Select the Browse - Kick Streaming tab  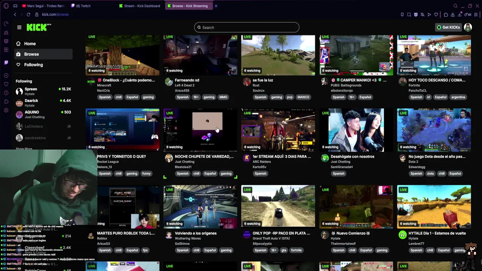click(x=189, y=6)
